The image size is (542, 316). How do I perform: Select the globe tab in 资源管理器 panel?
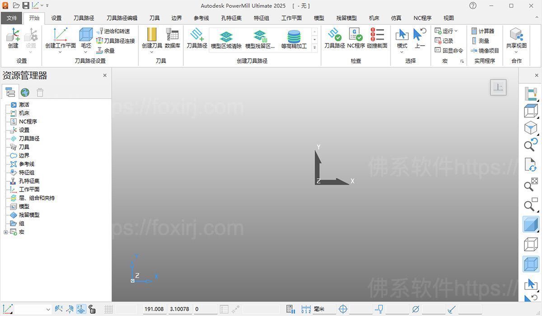point(25,92)
